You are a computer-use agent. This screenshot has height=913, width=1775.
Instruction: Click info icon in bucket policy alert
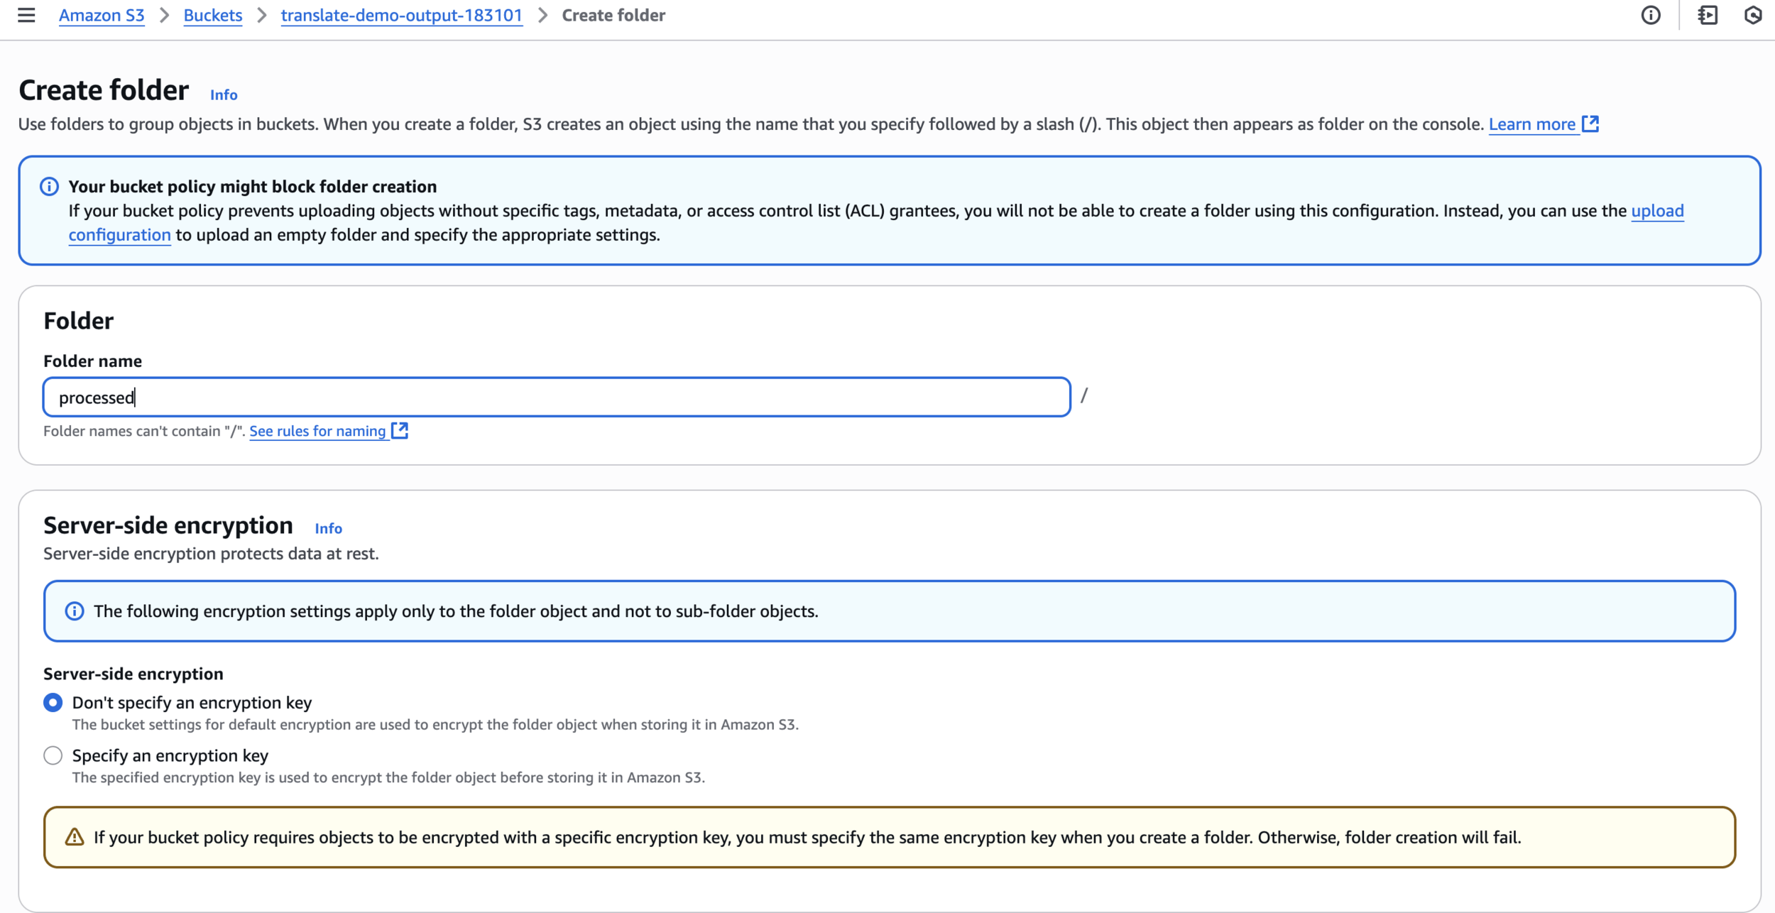coord(49,187)
